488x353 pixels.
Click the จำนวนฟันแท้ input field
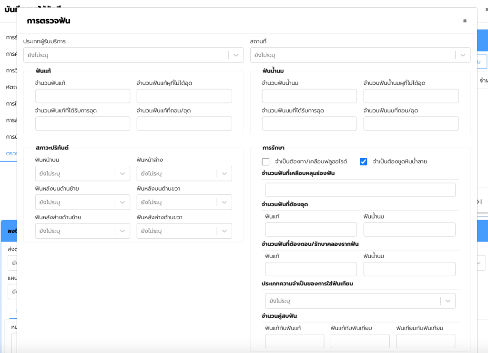tap(82, 96)
